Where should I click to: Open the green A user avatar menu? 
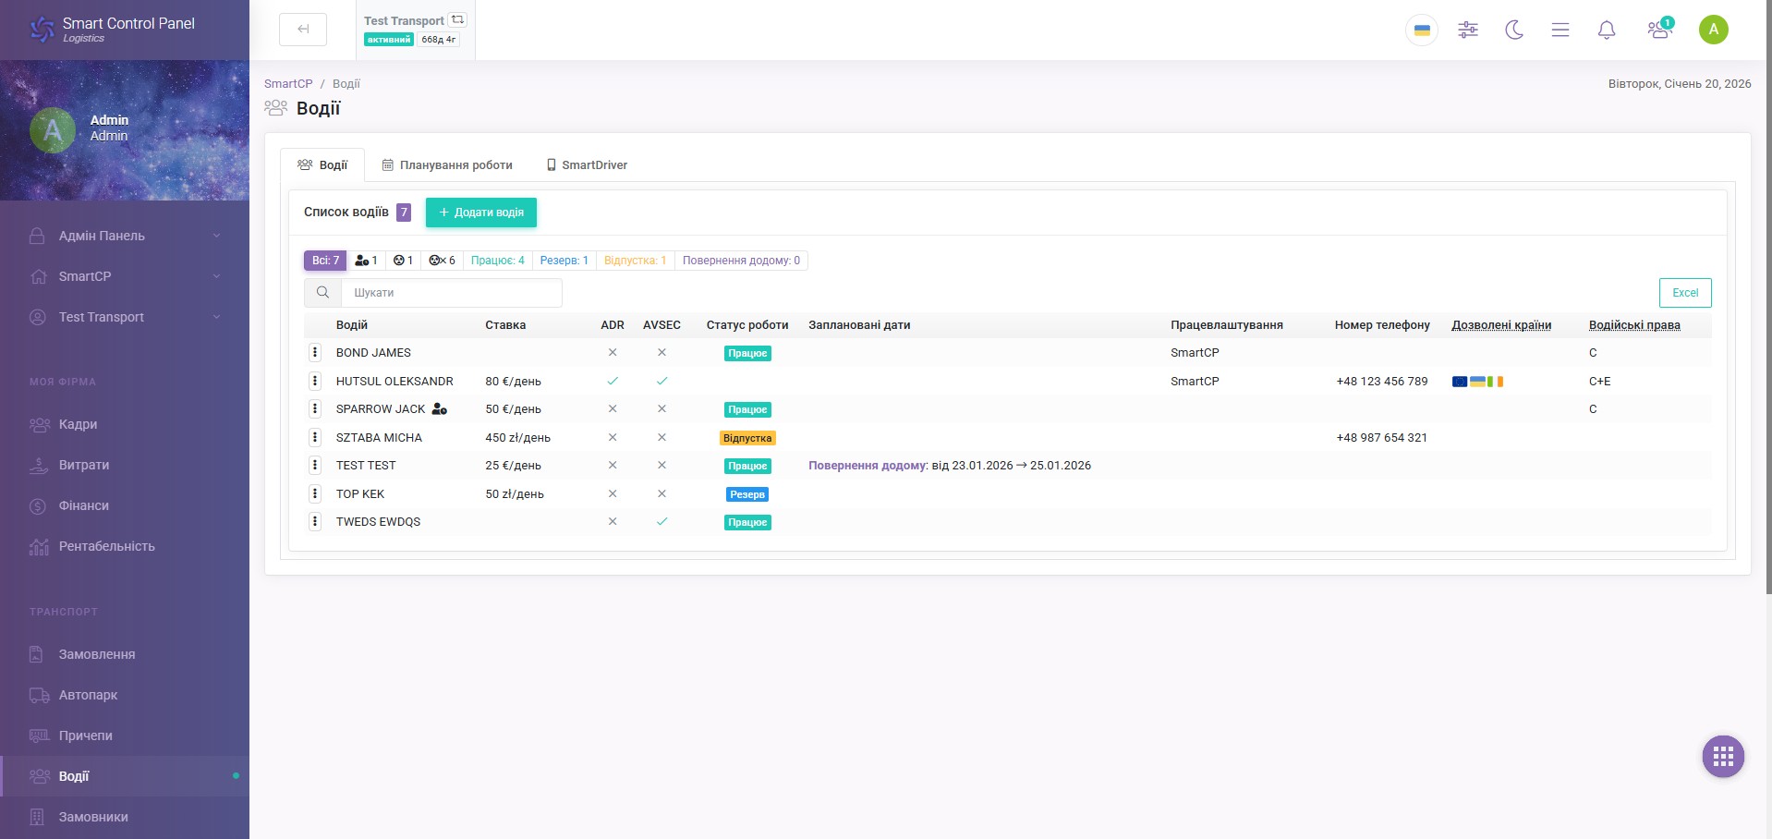click(1714, 30)
